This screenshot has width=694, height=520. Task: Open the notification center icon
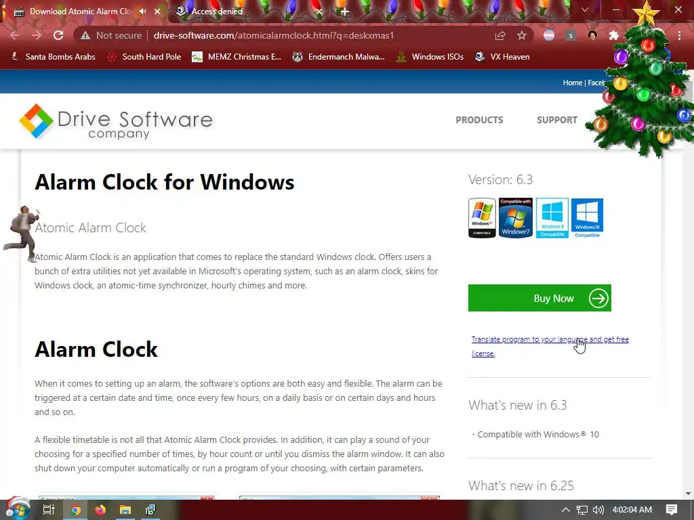pyautogui.click(x=672, y=510)
